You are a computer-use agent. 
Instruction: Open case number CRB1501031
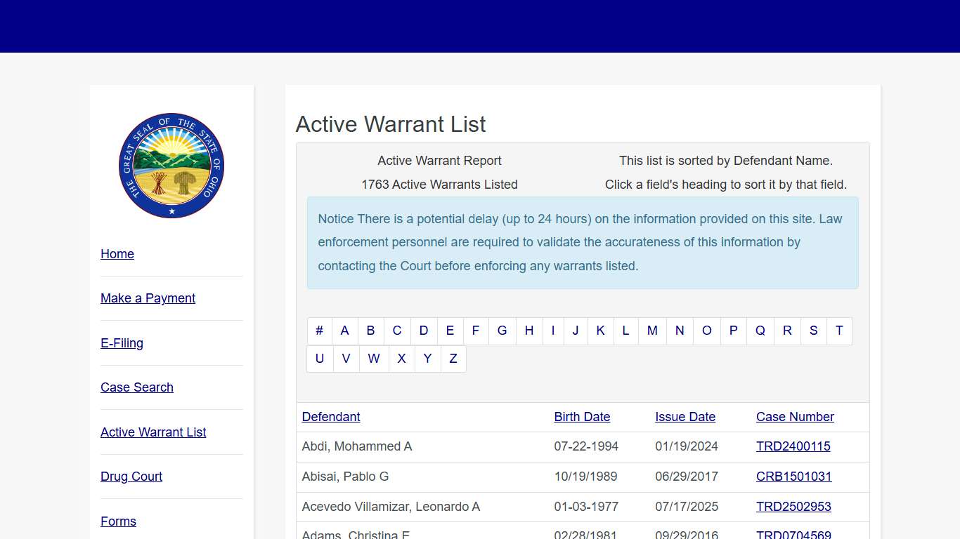point(794,477)
